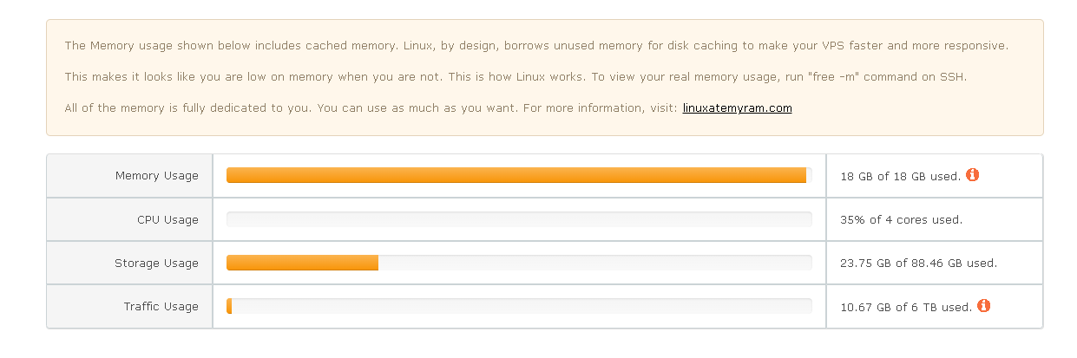Select the CPU Usage row label
Image resolution: width=1077 pixels, height=358 pixels.
[x=167, y=220]
